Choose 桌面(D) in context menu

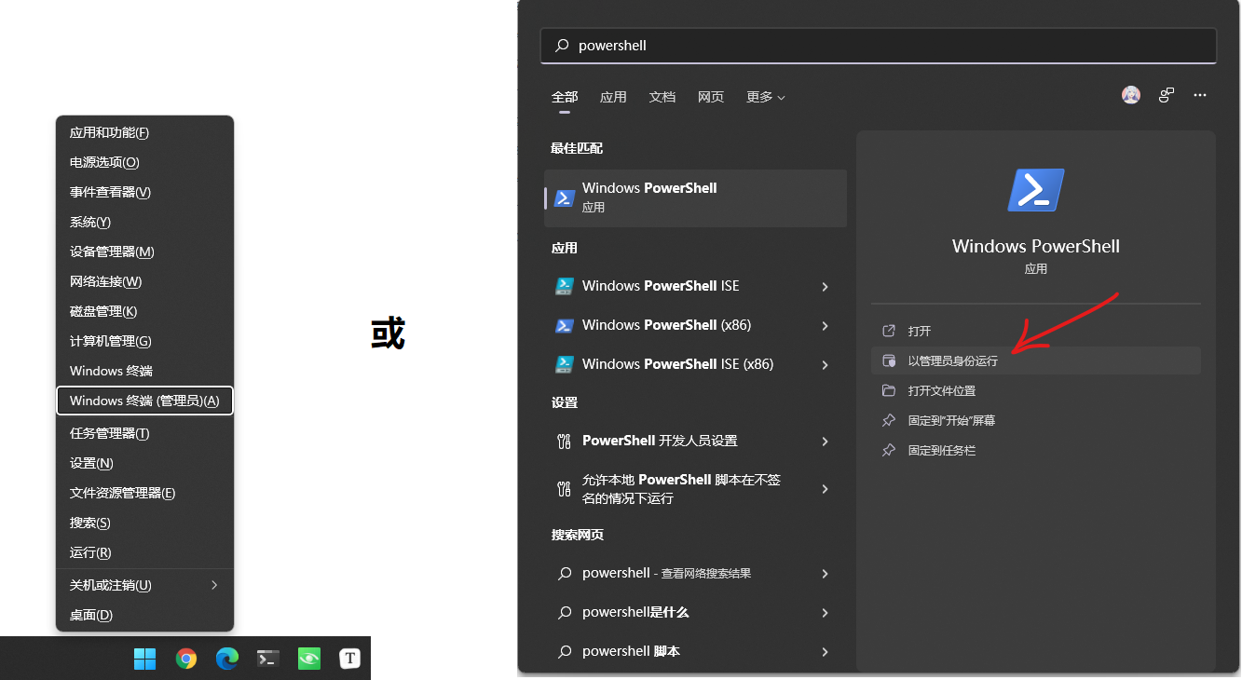tap(145, 615)
